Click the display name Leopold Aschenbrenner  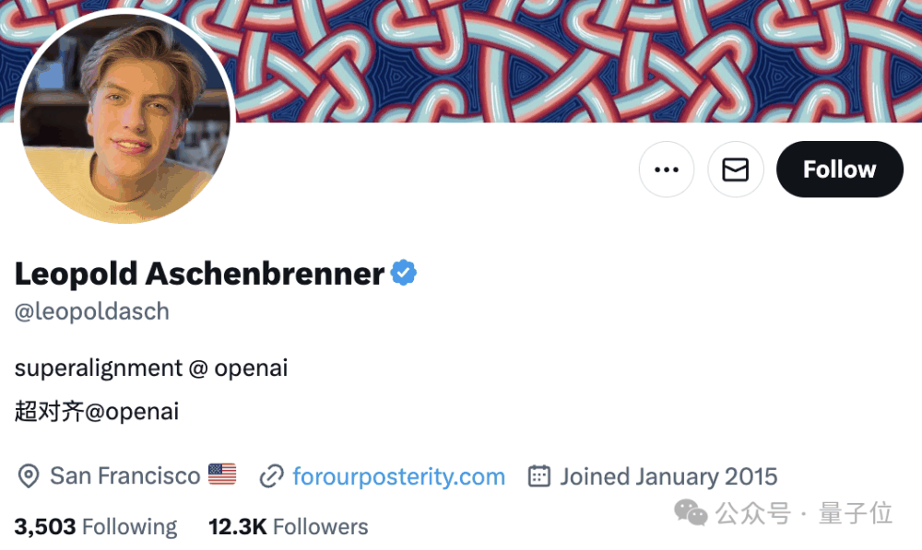pyautogui.click(x=199, y=274)
